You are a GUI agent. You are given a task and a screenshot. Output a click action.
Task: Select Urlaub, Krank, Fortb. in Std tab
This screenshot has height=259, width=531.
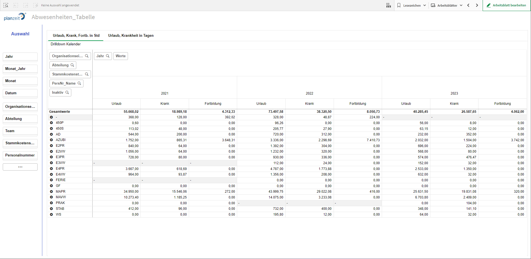[x=76, y=35]
